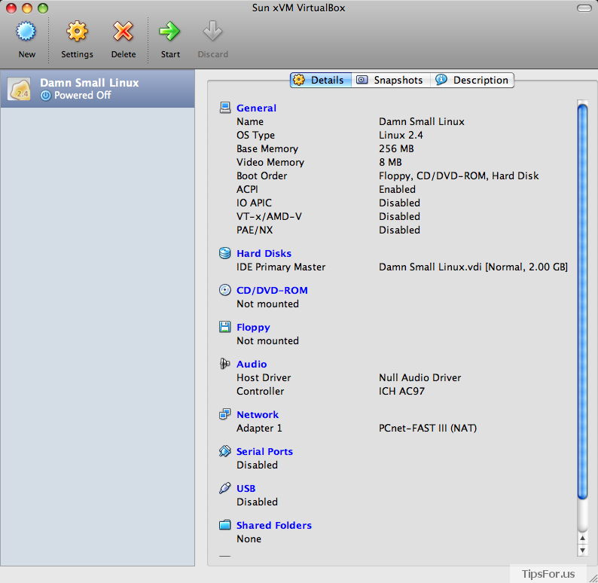This screenshot has width=598, height=583.
Task: Open the Hard Disks settings link
Action: pos(264,253)
